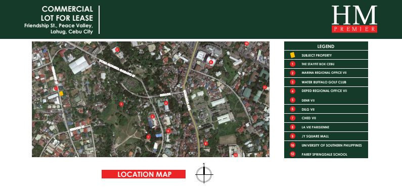Click WATER BUFFALO GOLF CLUB legend text
The width and height of the screenshot is (402, 187).
coord(324,82)
